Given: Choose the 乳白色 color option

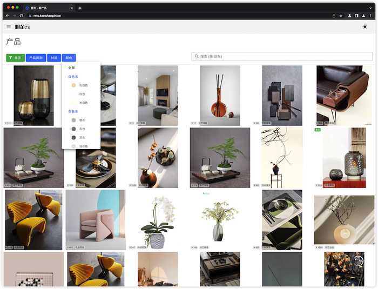Looking at the screenshot, I should (x=81, y=85).
